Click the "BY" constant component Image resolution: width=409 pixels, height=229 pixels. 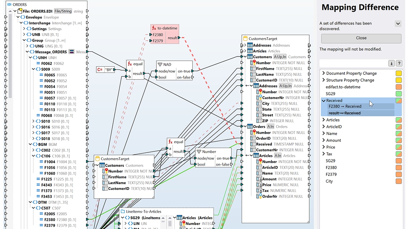[105, 69]
